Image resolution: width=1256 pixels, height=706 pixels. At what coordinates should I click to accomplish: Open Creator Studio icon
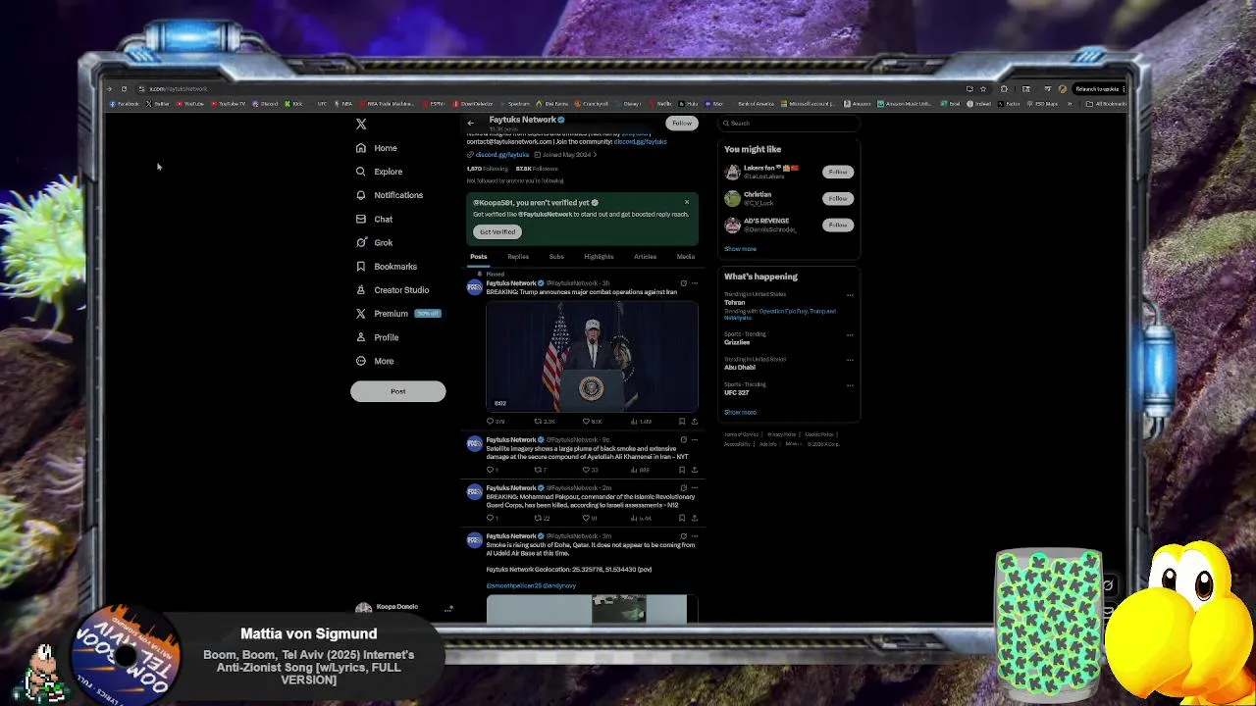pyautogui.click(x=361, y=290)
